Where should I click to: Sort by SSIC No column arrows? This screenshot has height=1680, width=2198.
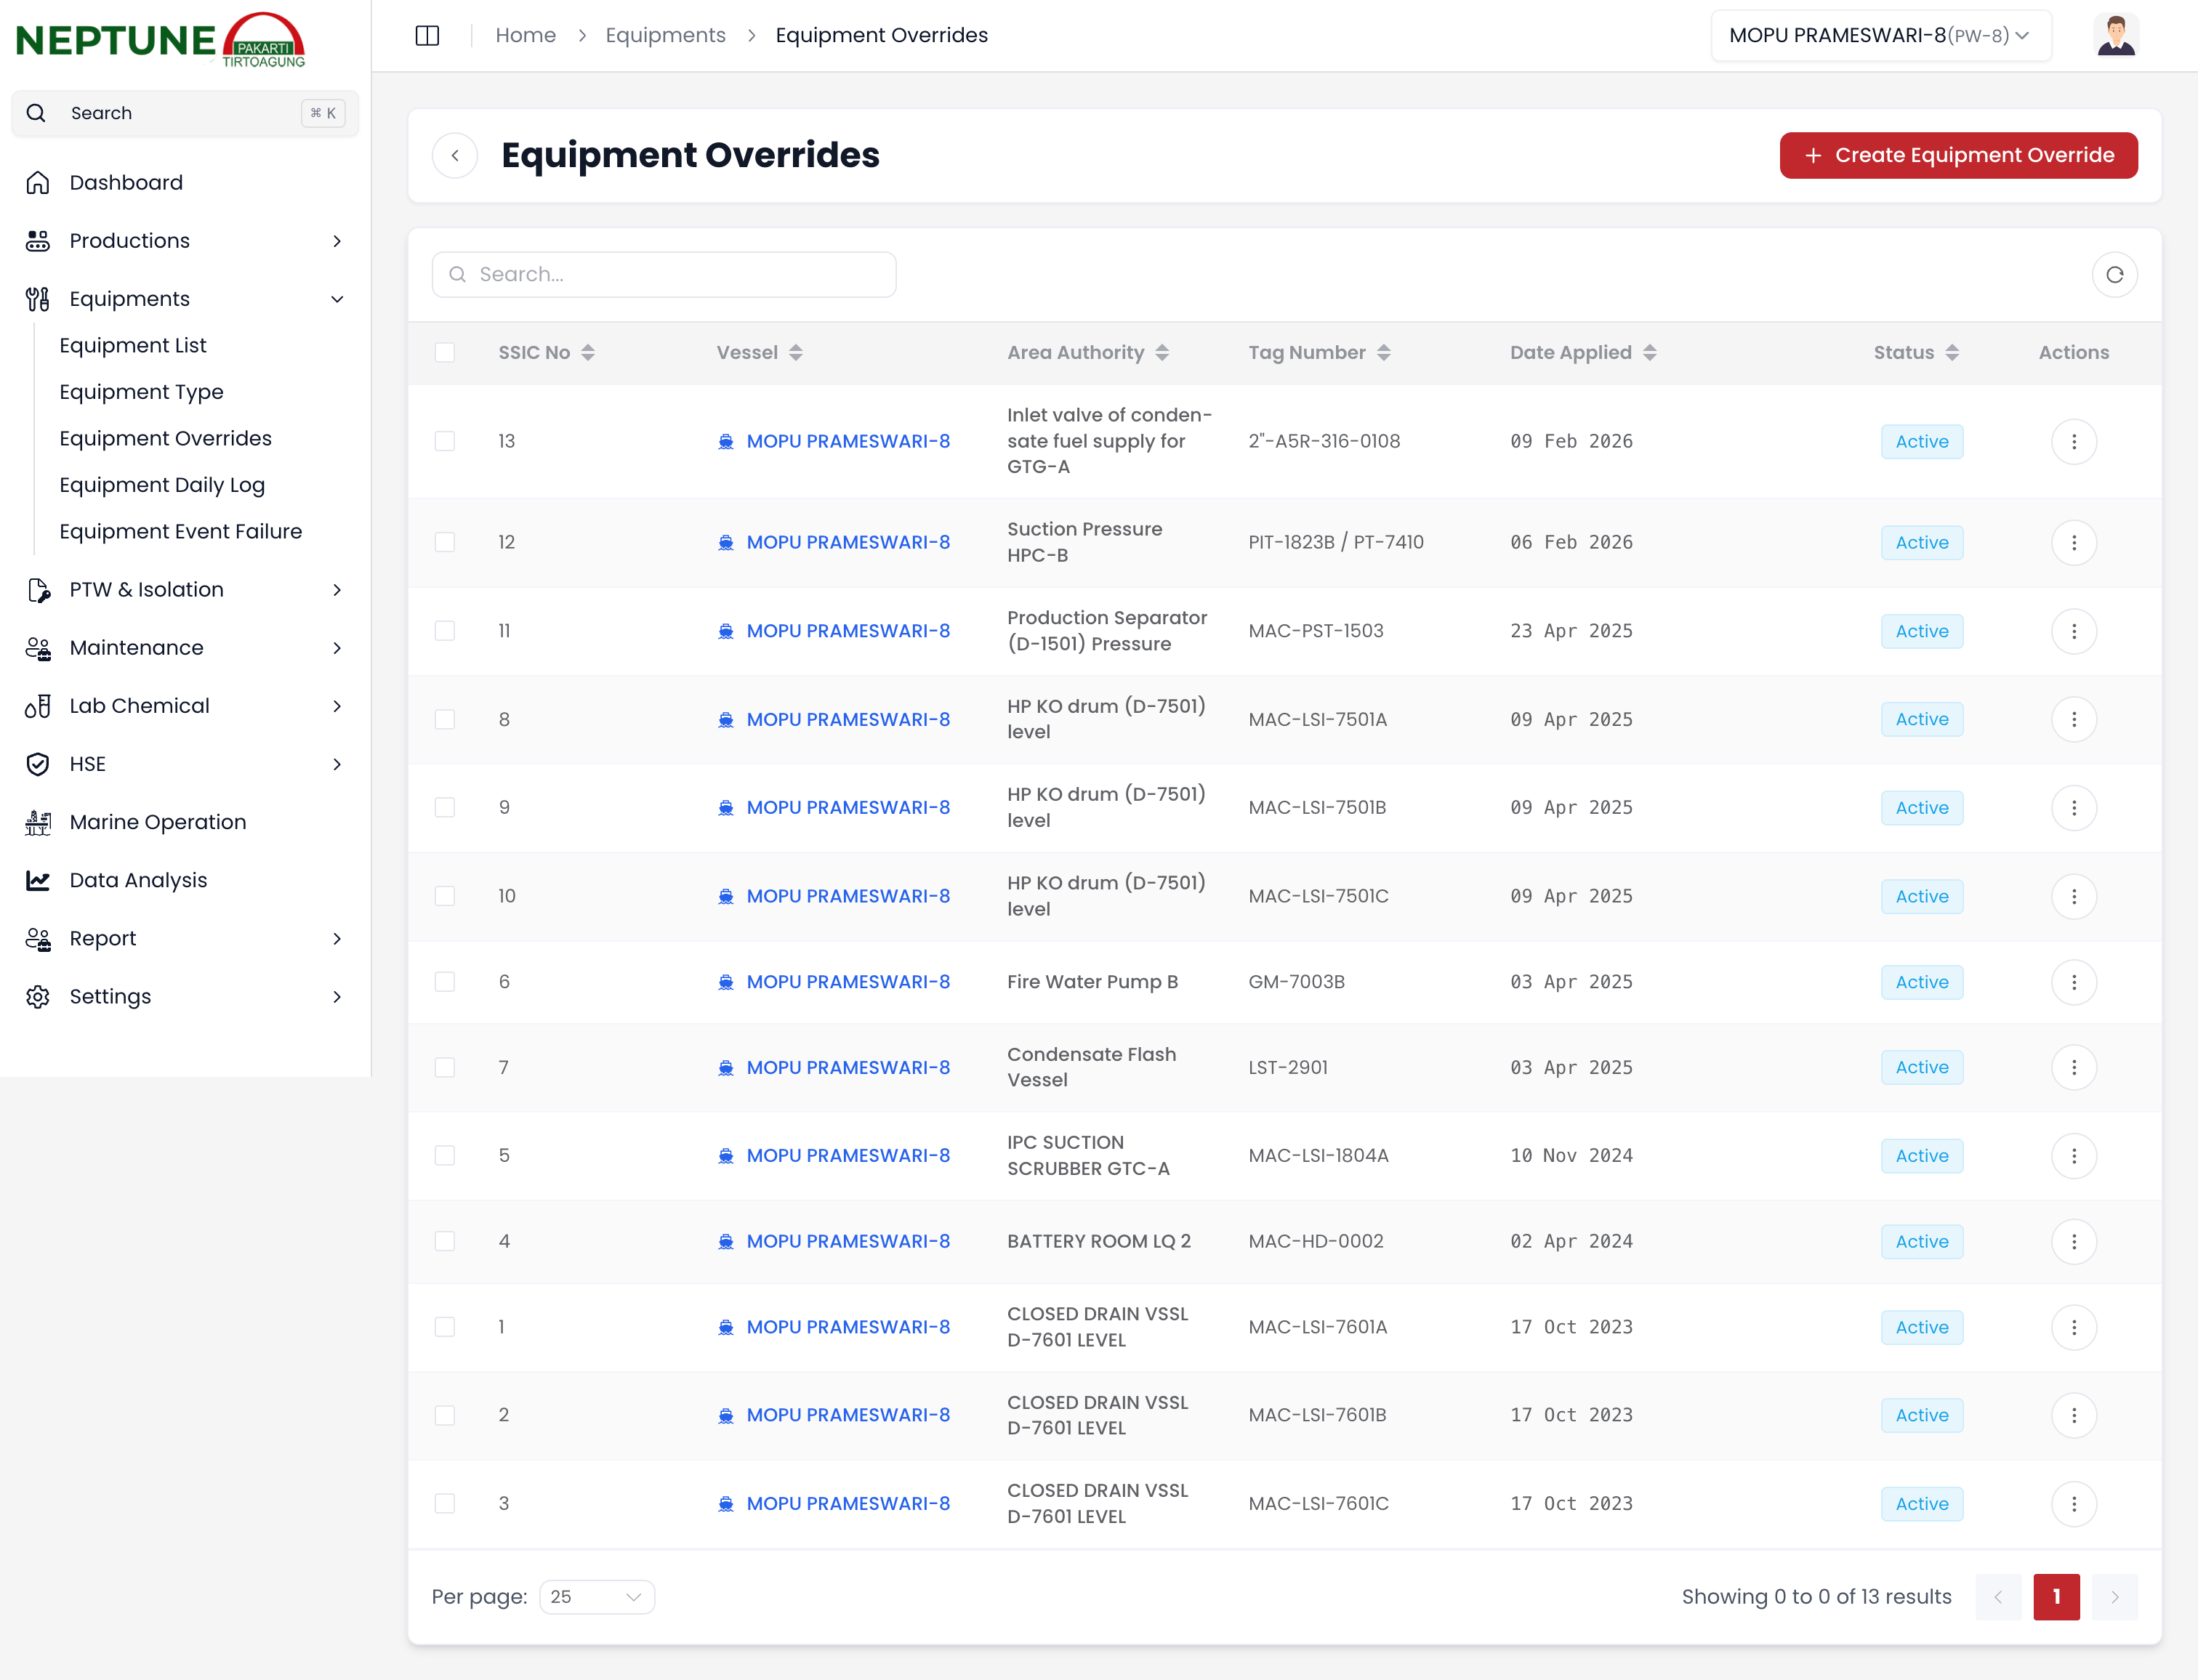[588, 353]
